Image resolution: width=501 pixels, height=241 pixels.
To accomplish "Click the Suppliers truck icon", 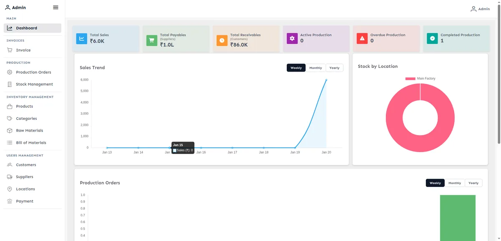I will tap(10, 177).
